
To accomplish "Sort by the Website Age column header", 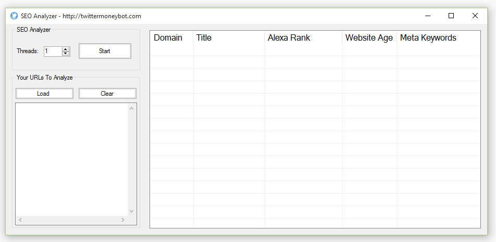I will 369,37.
